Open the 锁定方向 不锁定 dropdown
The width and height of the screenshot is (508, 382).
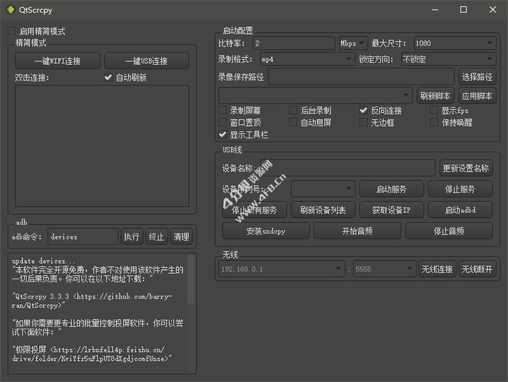pyautogui.click(x=448, y=59)
